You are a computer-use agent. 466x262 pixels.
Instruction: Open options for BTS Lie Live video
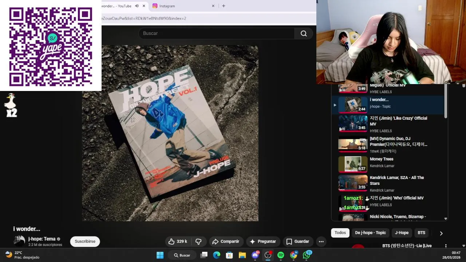[446, 246]
